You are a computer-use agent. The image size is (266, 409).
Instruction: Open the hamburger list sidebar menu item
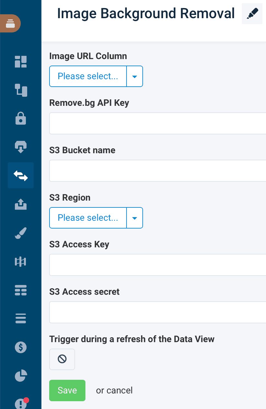(x=21, y=318)
